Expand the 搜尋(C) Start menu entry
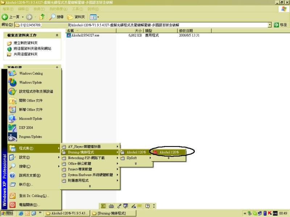 tap(34, 166)
